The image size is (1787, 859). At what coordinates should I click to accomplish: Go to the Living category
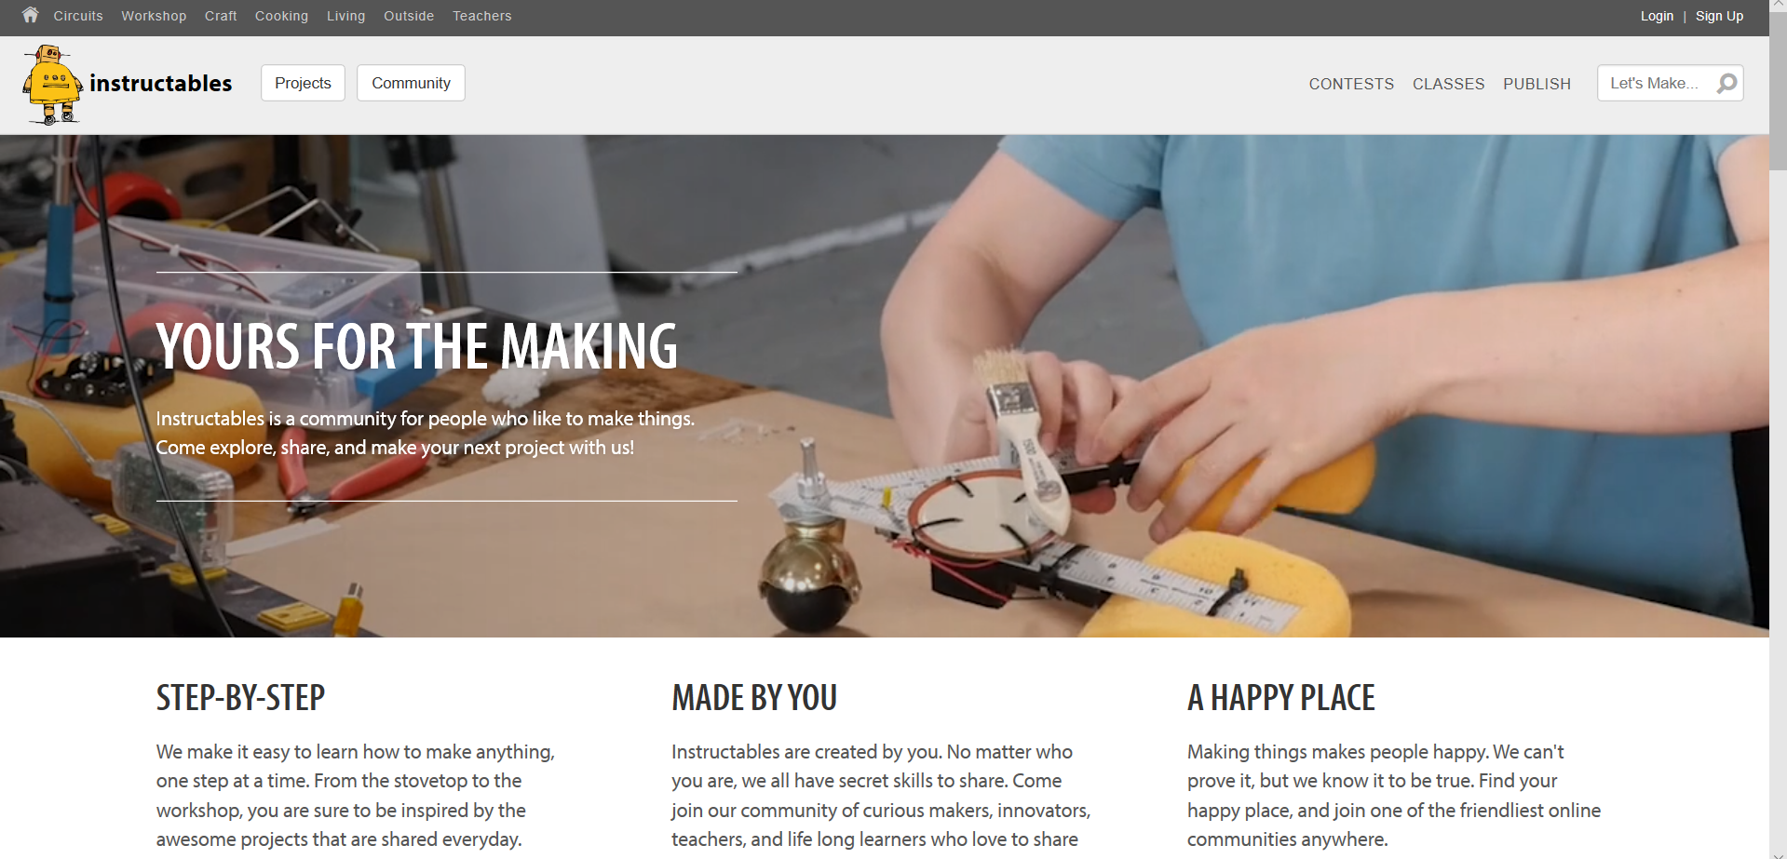click(x=345, y=16)
